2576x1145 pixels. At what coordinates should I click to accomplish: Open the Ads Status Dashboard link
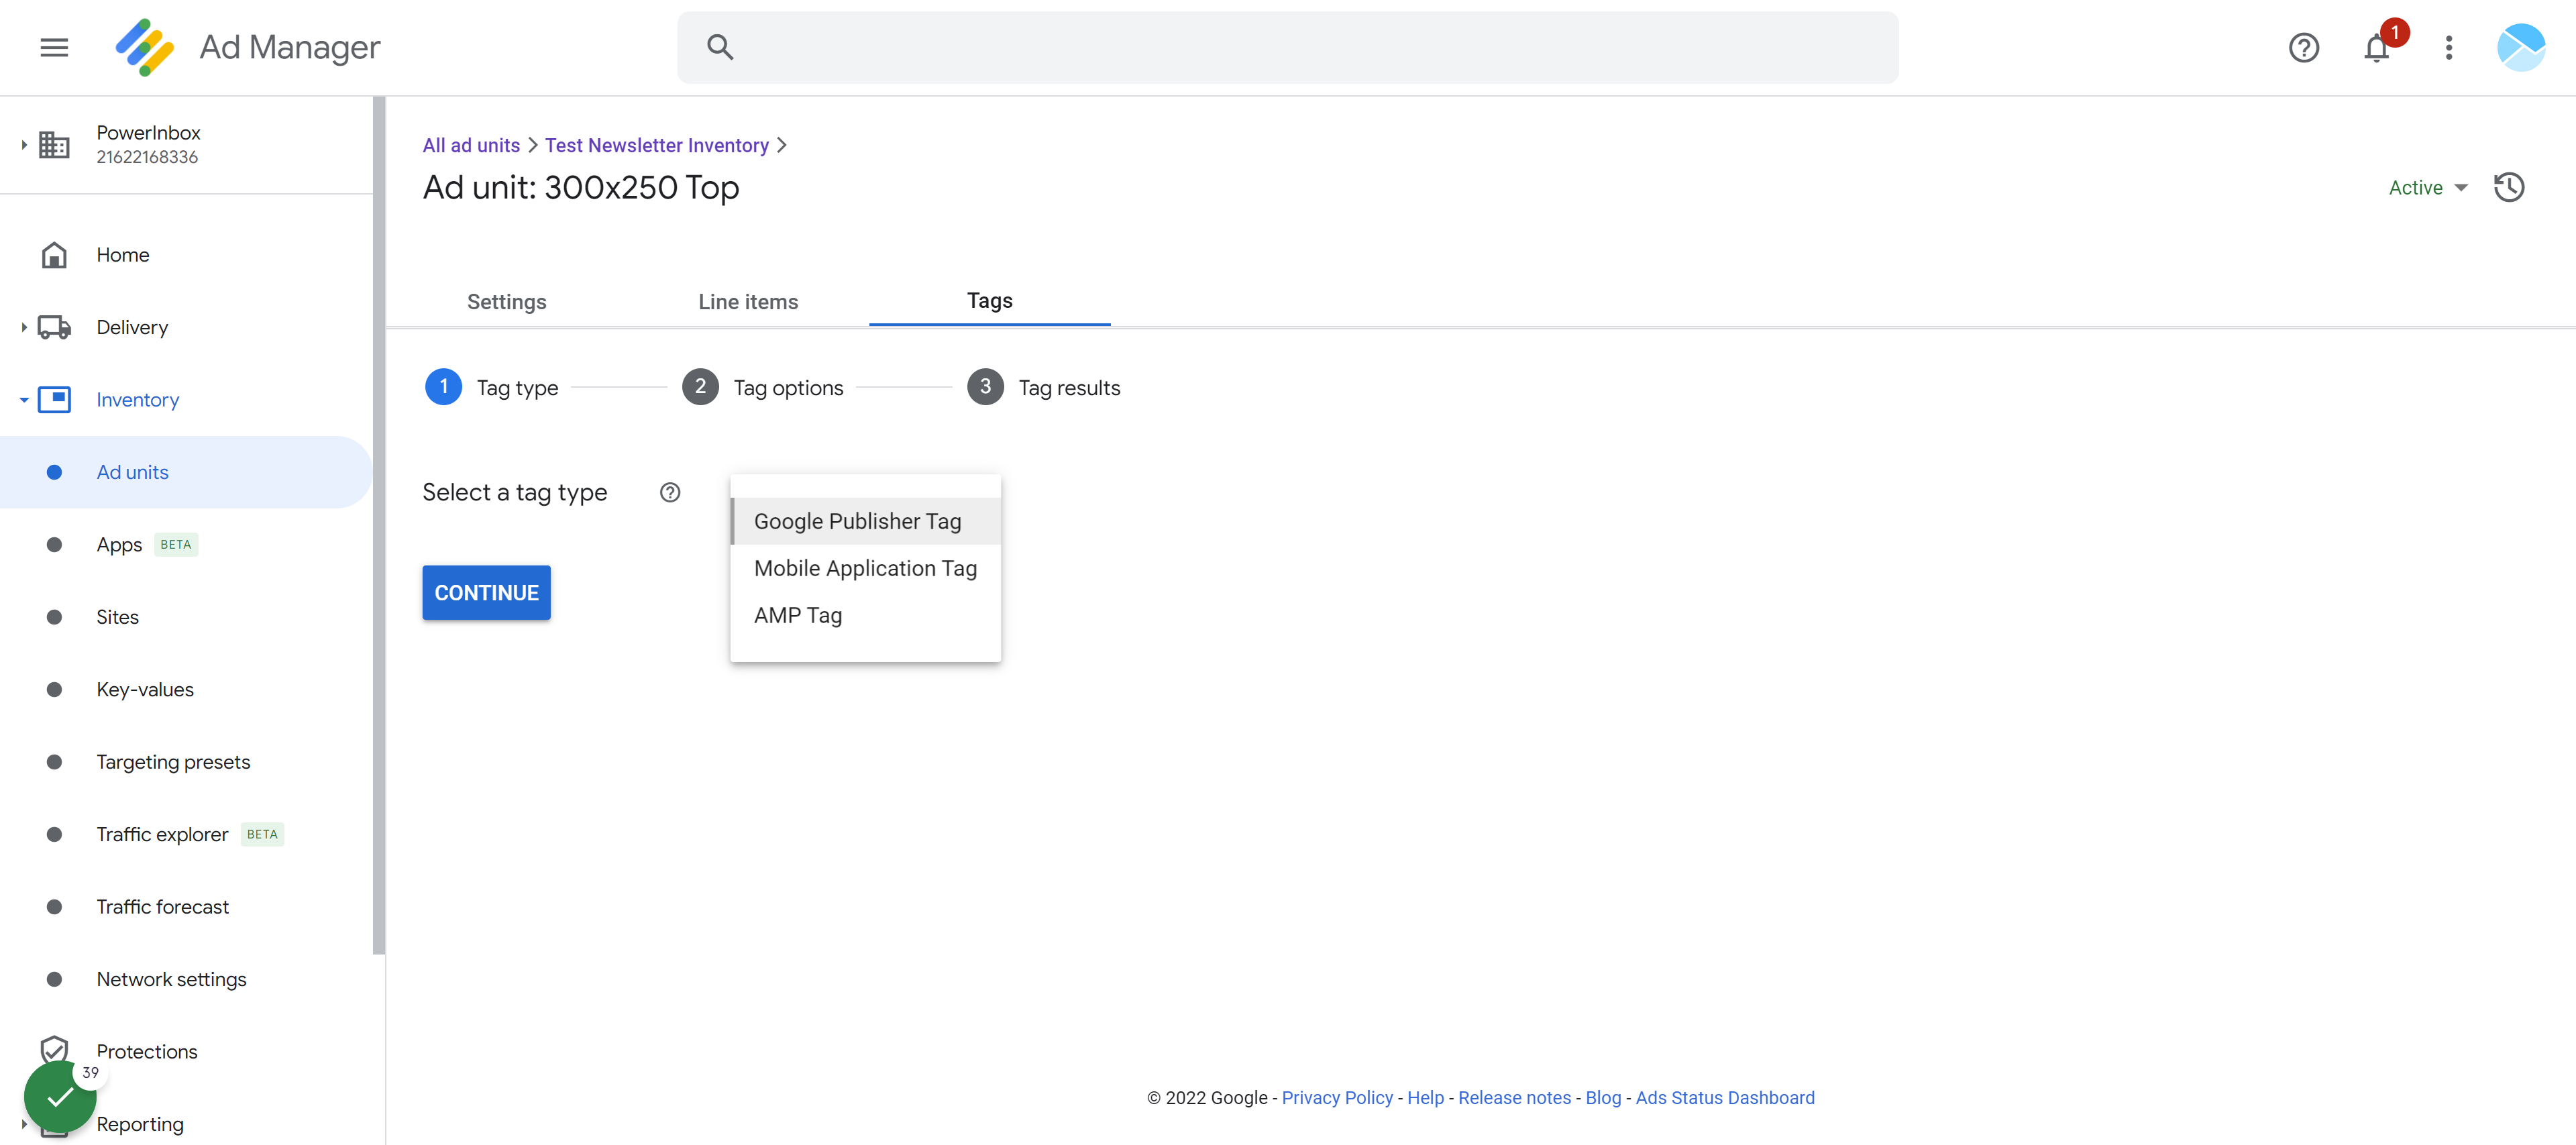coord(1724,1097)
